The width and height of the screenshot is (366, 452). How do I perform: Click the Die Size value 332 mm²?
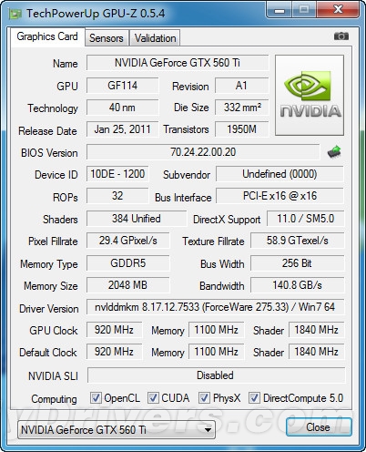tap(241, 108)
